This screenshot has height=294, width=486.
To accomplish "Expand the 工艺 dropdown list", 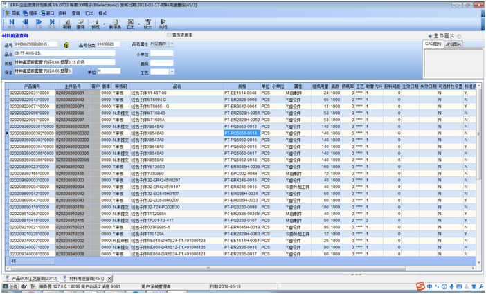I will point(171,71).
